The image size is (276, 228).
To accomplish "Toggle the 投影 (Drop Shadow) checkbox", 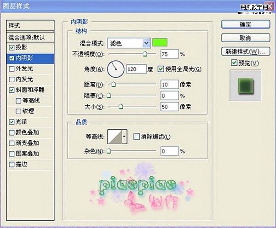I will pyautogui.click(x=11, y=47).
